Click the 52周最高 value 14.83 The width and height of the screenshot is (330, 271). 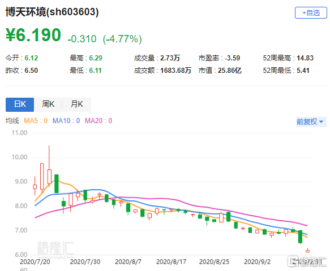[x=305, y=58]
